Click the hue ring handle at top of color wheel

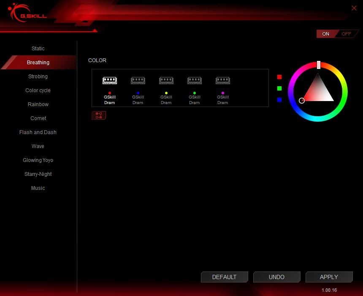[x=319, y=65]
